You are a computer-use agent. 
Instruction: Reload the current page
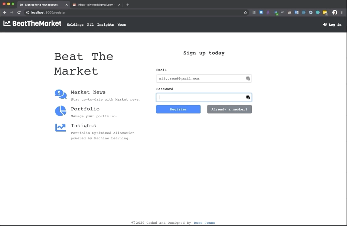pyautogui.click(x=19, y=13)
